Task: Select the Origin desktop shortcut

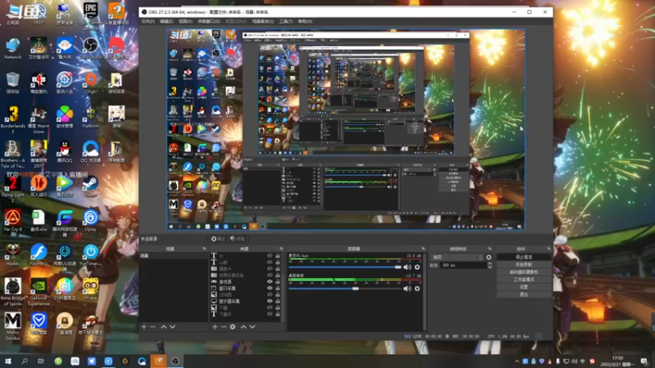Action: [x=90, y=83]
